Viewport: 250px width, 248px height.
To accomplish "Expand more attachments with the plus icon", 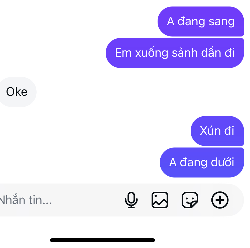I will [220, 200].
